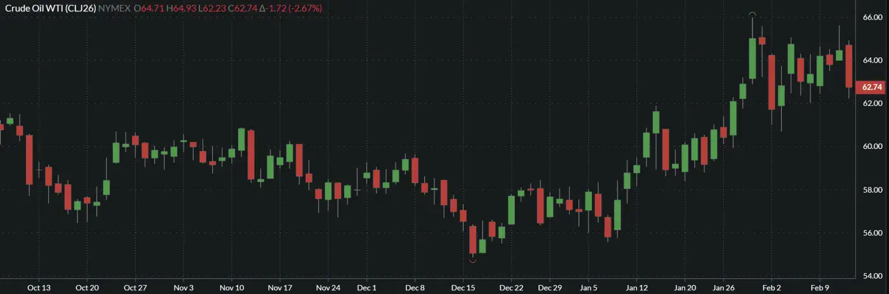Image resolution: width=889 pixels, height=294 pixels.
Task: Click the Oct 13 date axis label
Action: 39,288
